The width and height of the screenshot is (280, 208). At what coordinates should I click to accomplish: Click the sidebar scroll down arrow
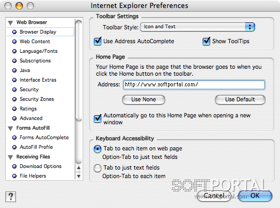click(78, 176)
